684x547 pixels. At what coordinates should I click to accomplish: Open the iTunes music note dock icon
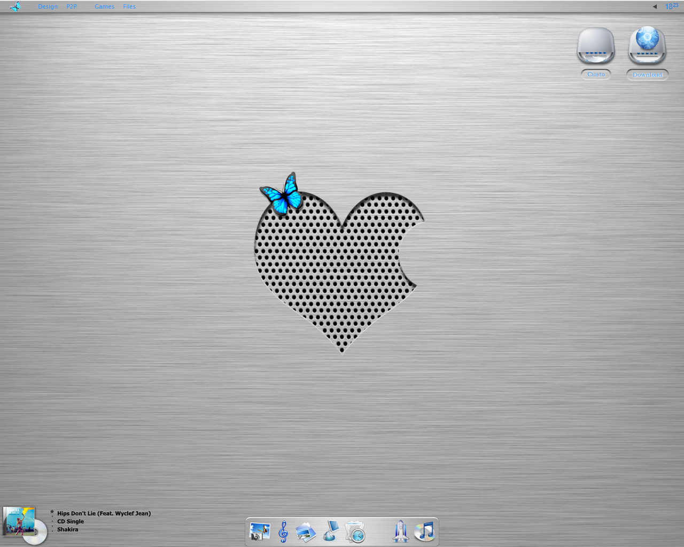425,532
